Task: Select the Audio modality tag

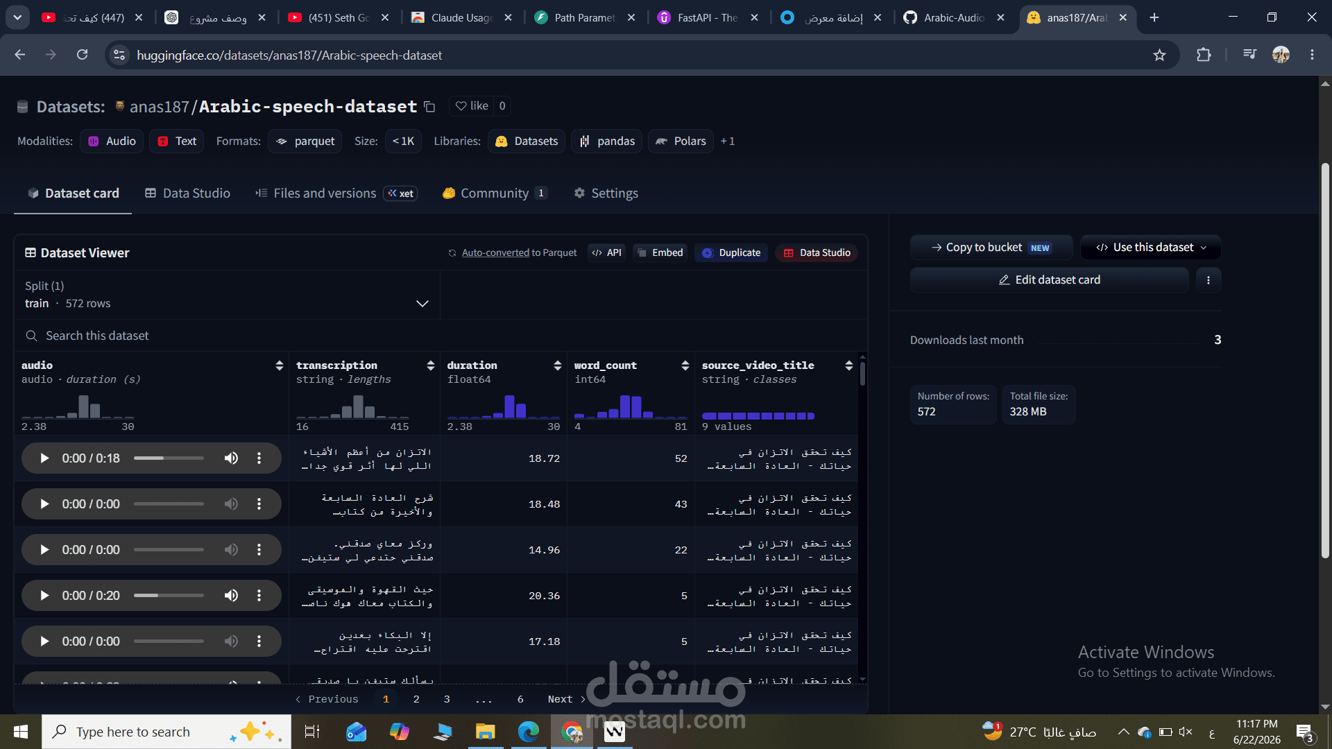Action: click(x=112, y=141)
